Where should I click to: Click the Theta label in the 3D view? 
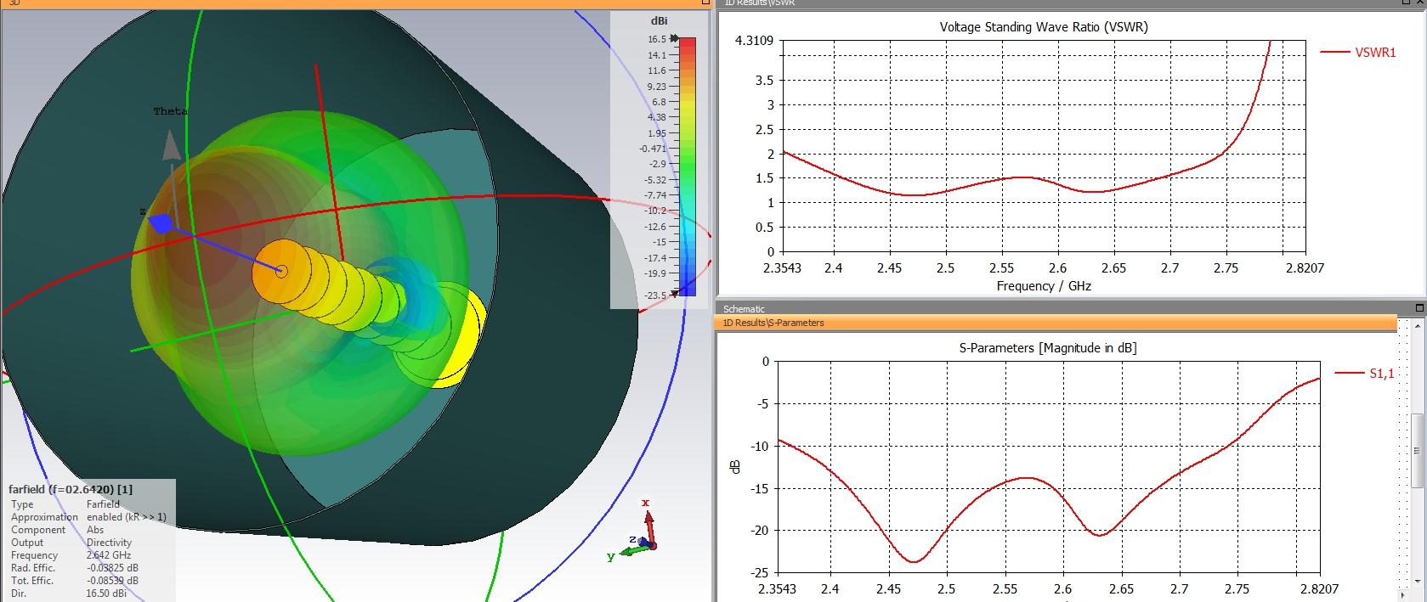click(x=171, y=111)
